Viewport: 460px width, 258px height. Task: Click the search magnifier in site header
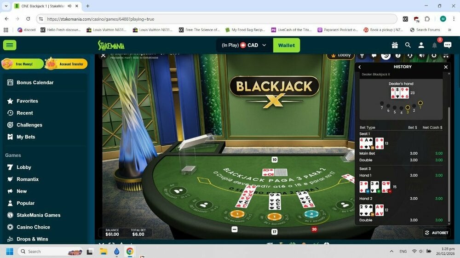click(x=408, y=45)
